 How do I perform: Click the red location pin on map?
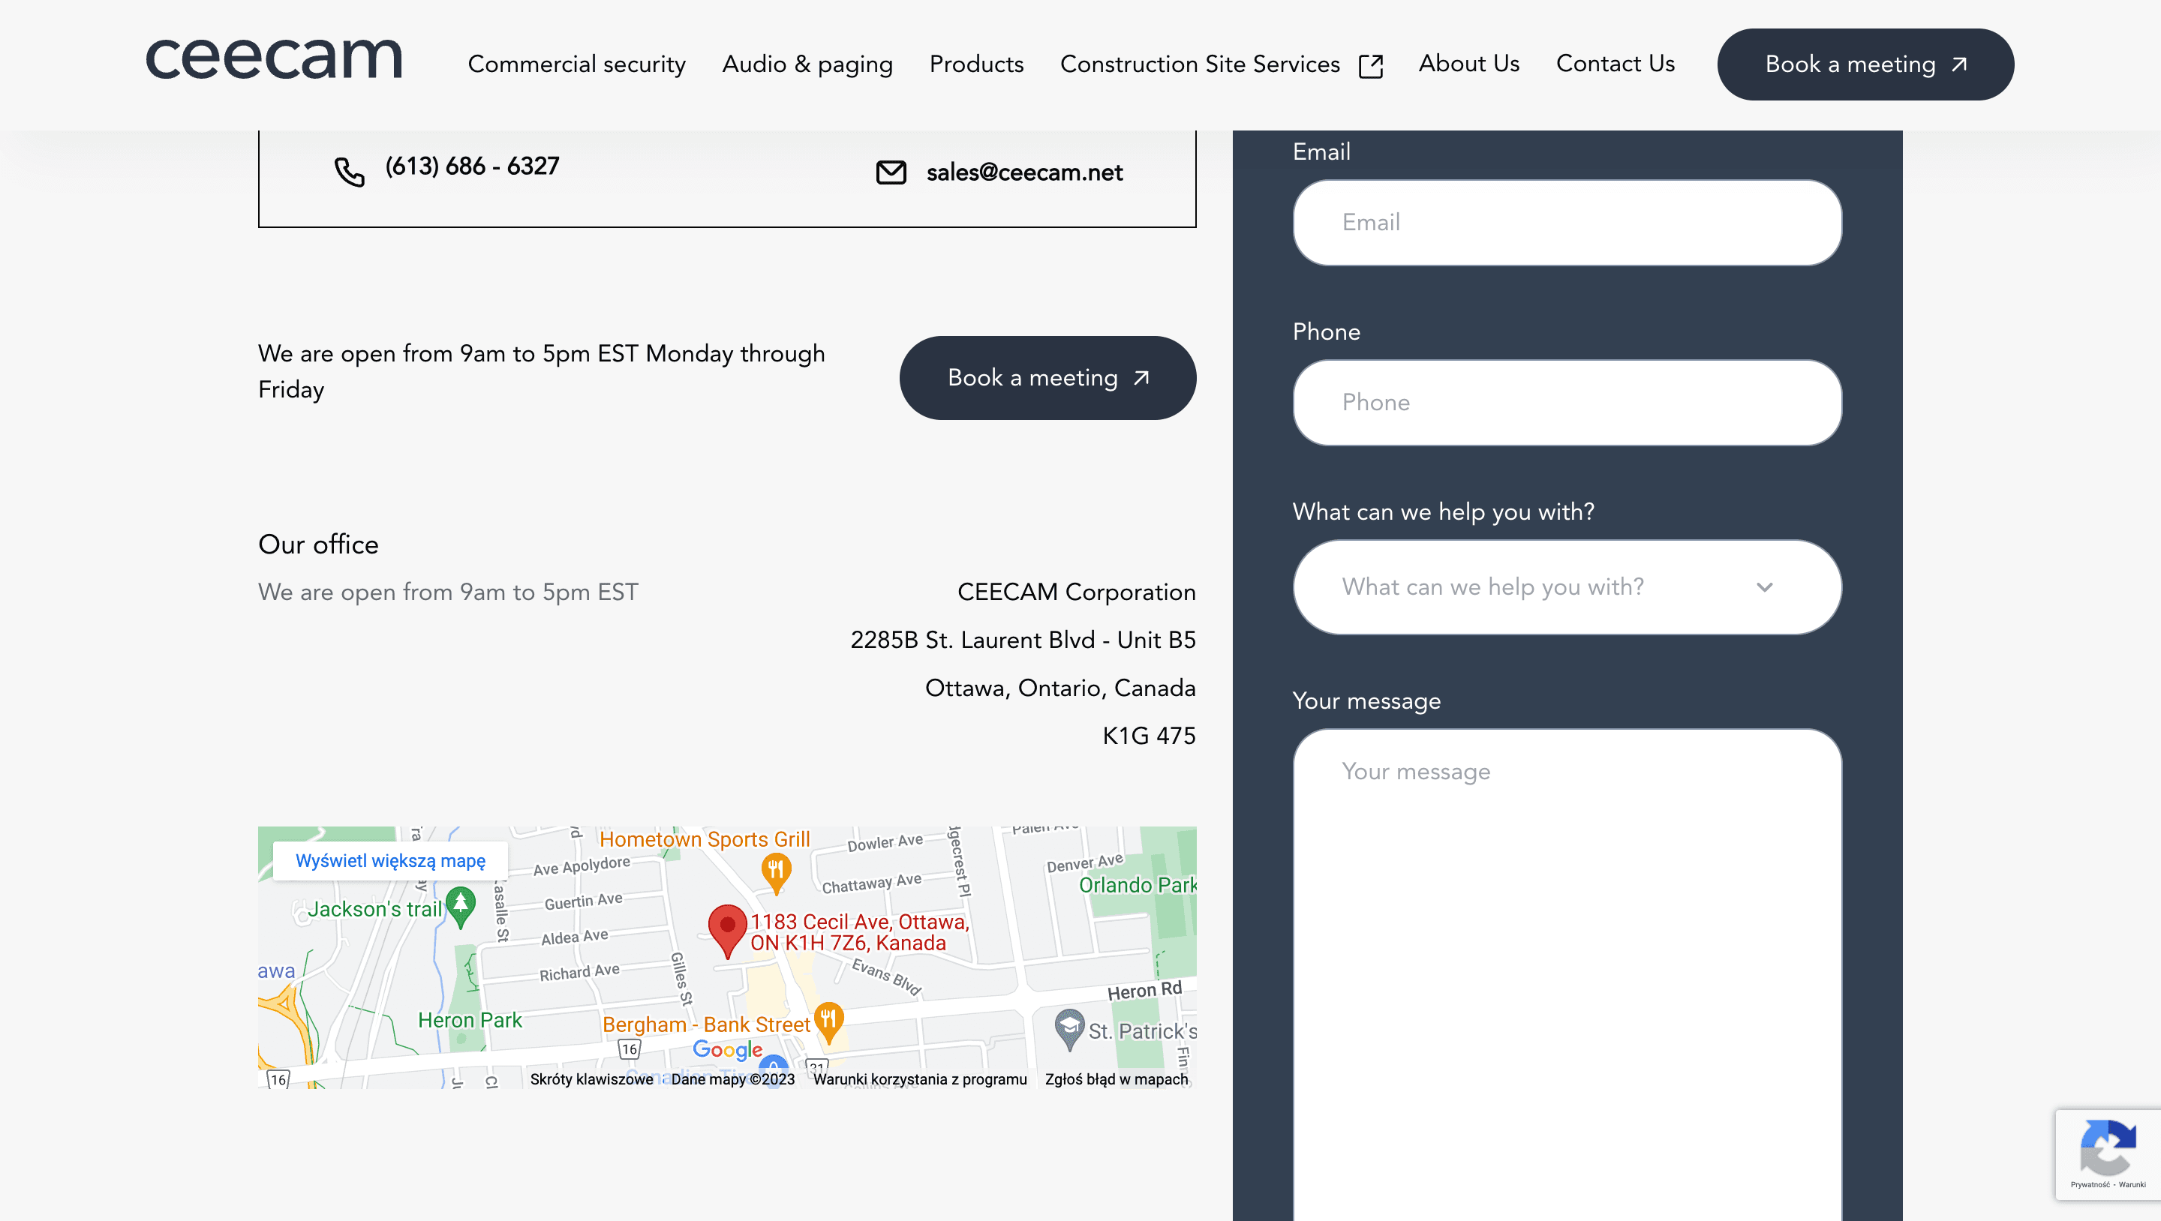click(727, 931)
